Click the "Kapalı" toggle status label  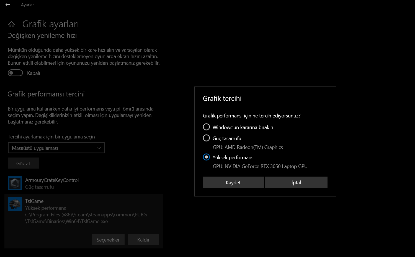[33, 73]
